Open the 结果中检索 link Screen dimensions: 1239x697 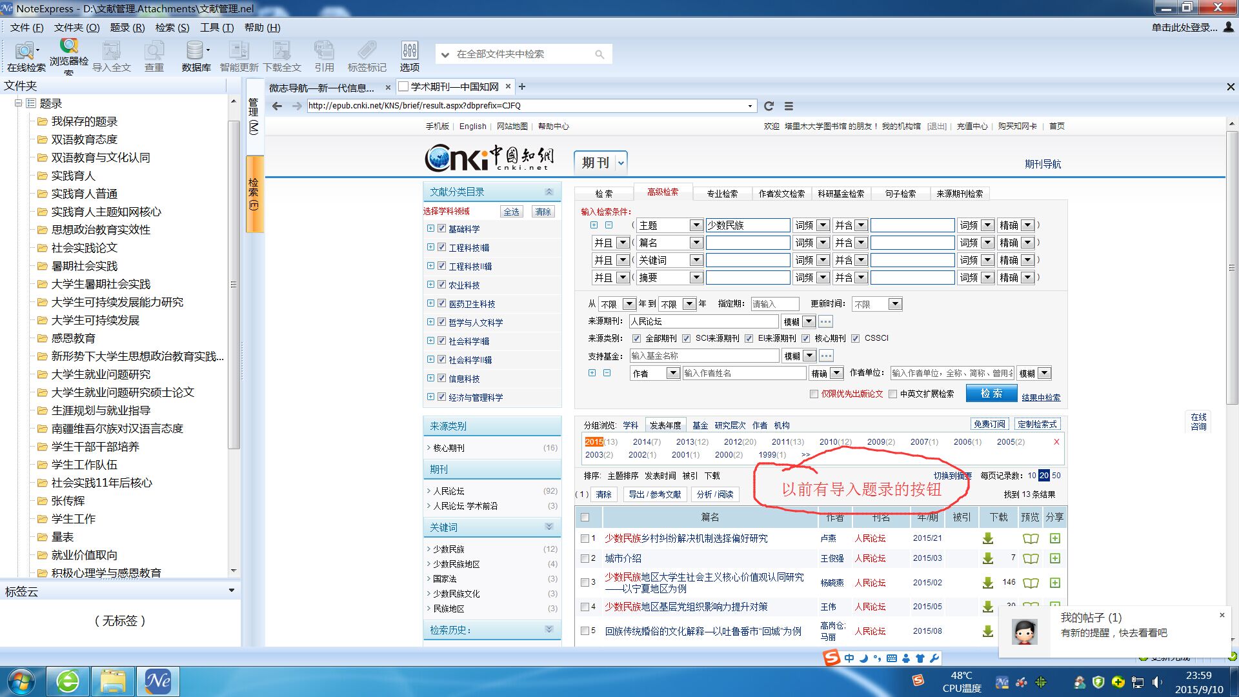point(1041,398)
